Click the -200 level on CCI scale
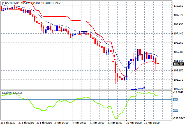Viewport: 185px width, 126px height. coord(177,110)
